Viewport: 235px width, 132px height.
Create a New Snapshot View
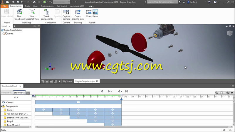(32, 14)
